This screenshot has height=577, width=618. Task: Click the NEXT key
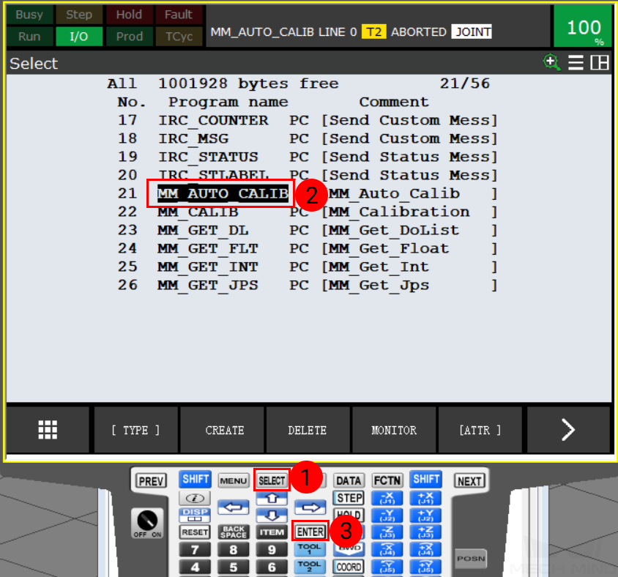pos(469,481)
